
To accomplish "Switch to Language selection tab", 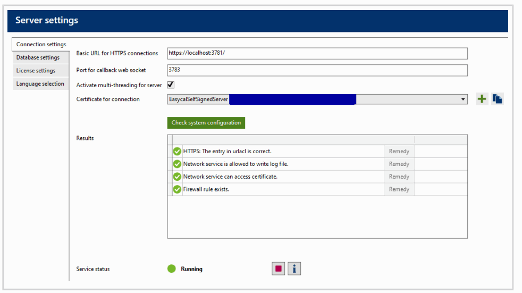I will [40, 84].
